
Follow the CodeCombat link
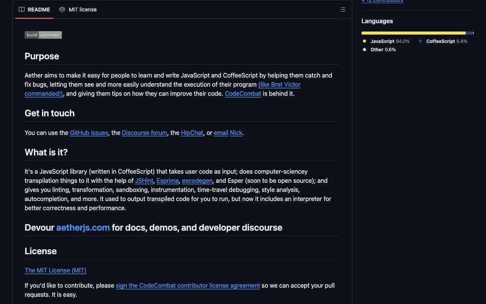[x=243, y=93]
